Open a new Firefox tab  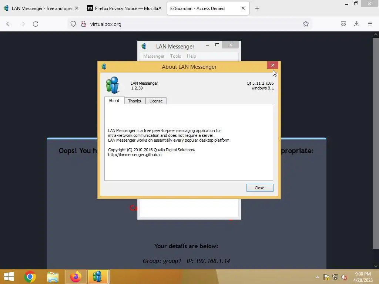click(257, 9)
